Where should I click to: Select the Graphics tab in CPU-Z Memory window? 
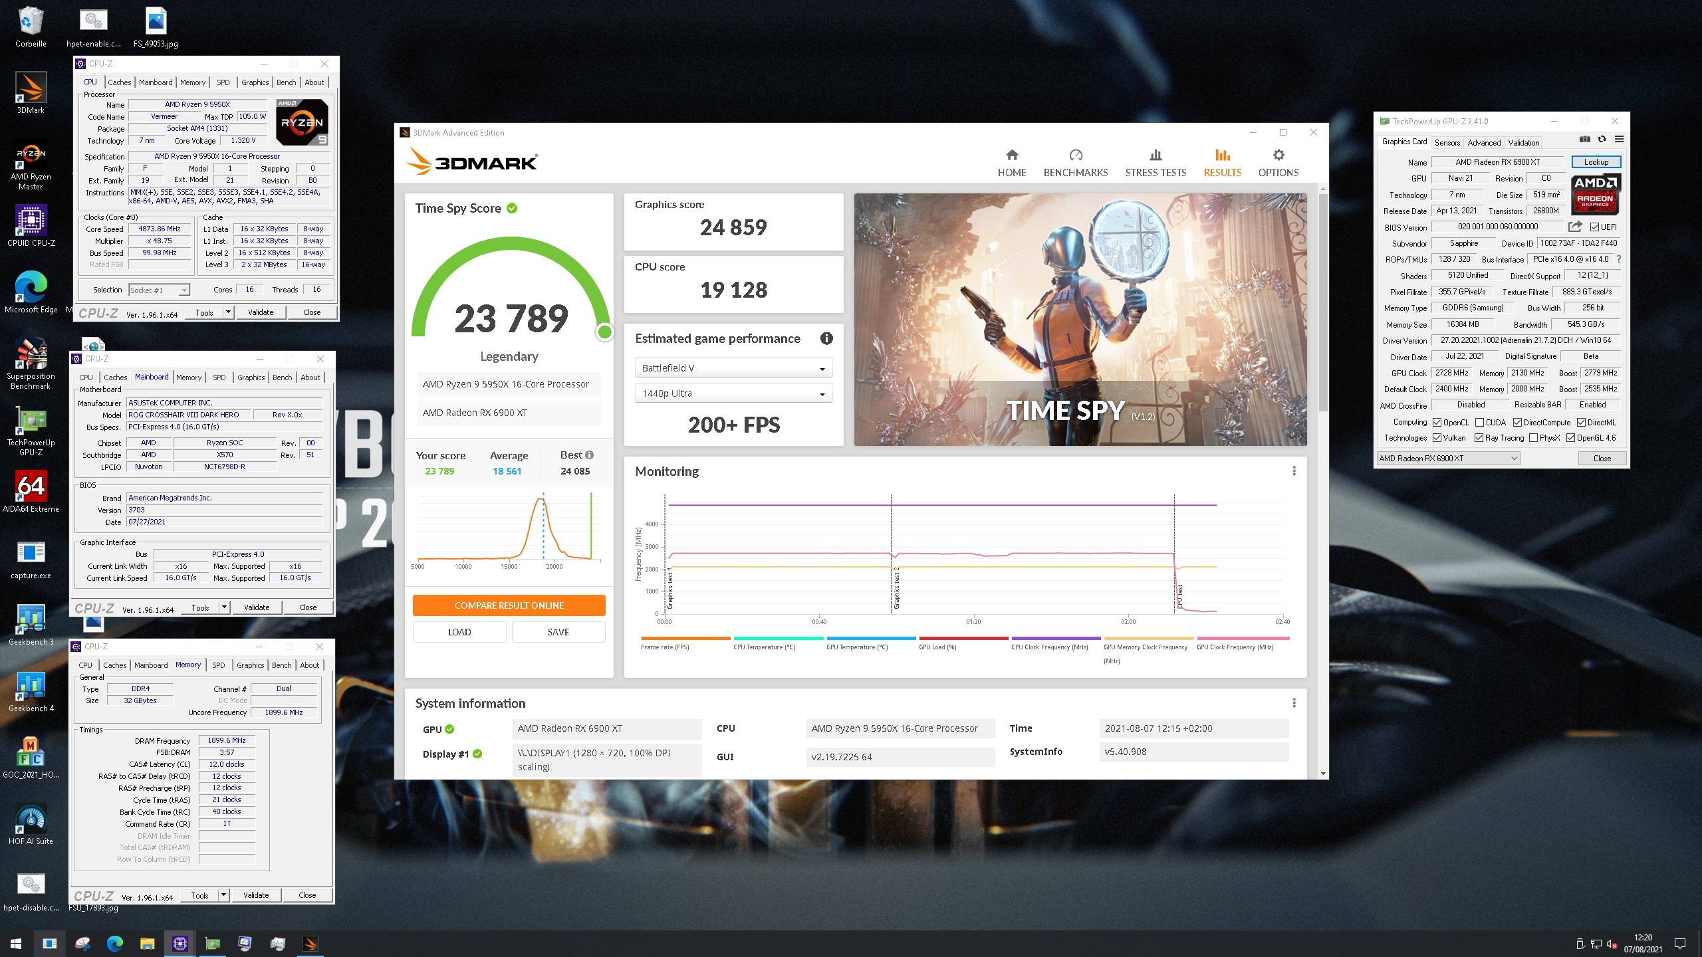point(251,665)
